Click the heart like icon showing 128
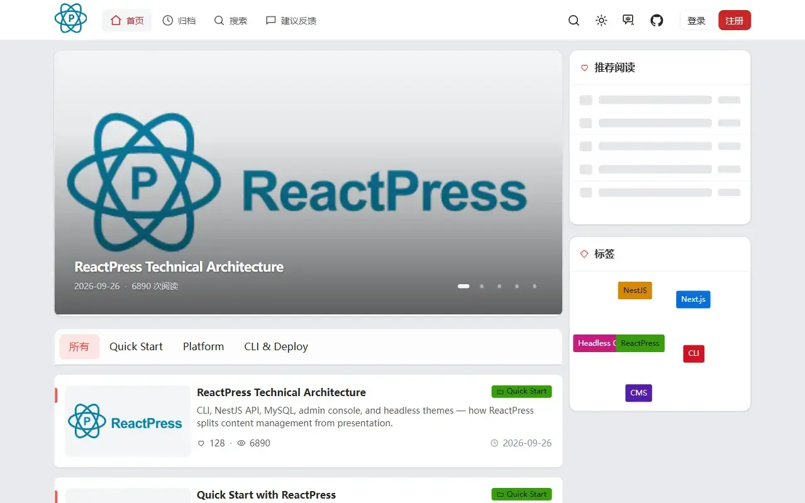The width and height of the screenshot is (805, 503). (x=201, y=443)
